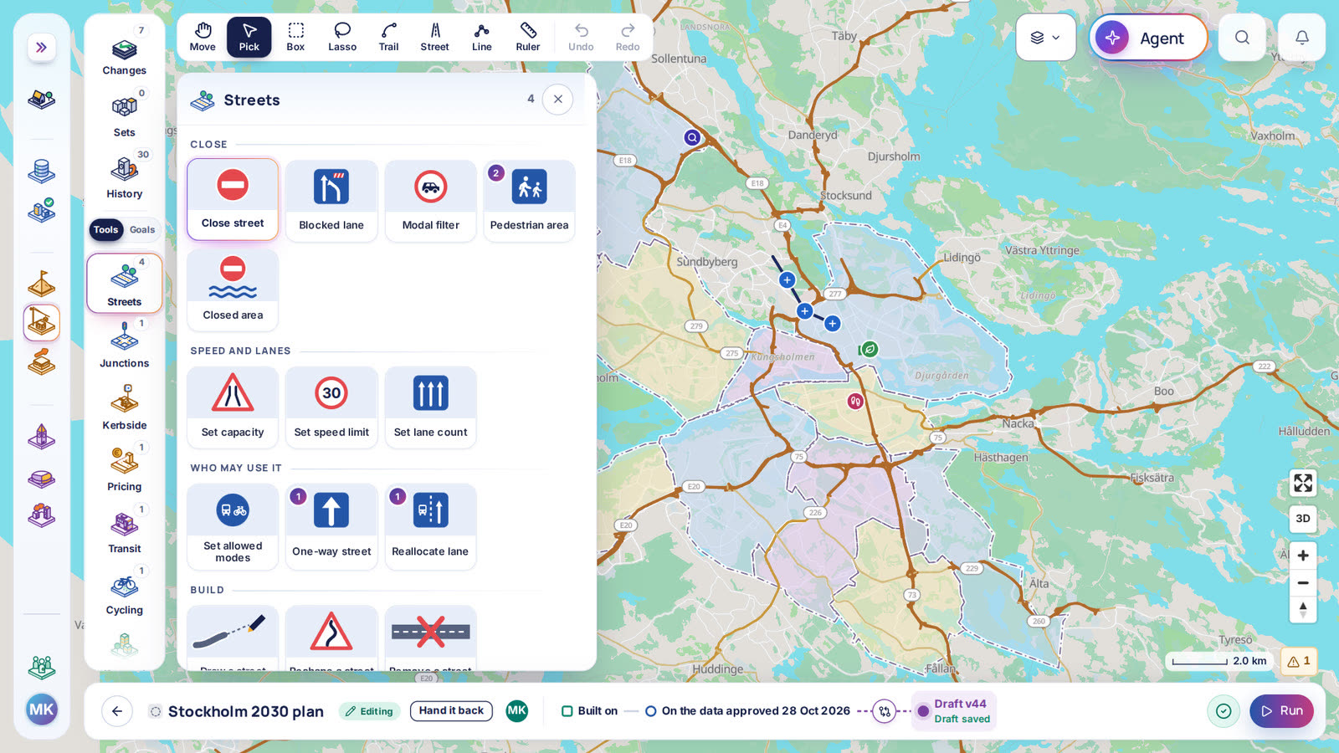Open the Transit tool category
Screen dimensions: 1339x753
[x=125, y=530]
